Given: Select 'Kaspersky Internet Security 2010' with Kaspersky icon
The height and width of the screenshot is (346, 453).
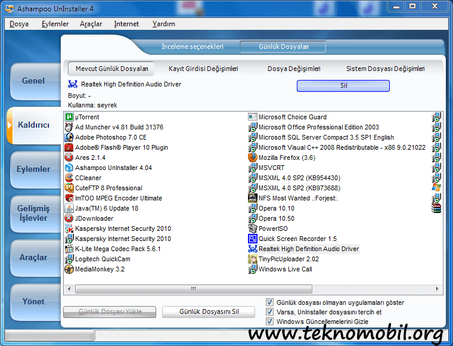Looking at the screenshot, I should (x=119, y=228).
